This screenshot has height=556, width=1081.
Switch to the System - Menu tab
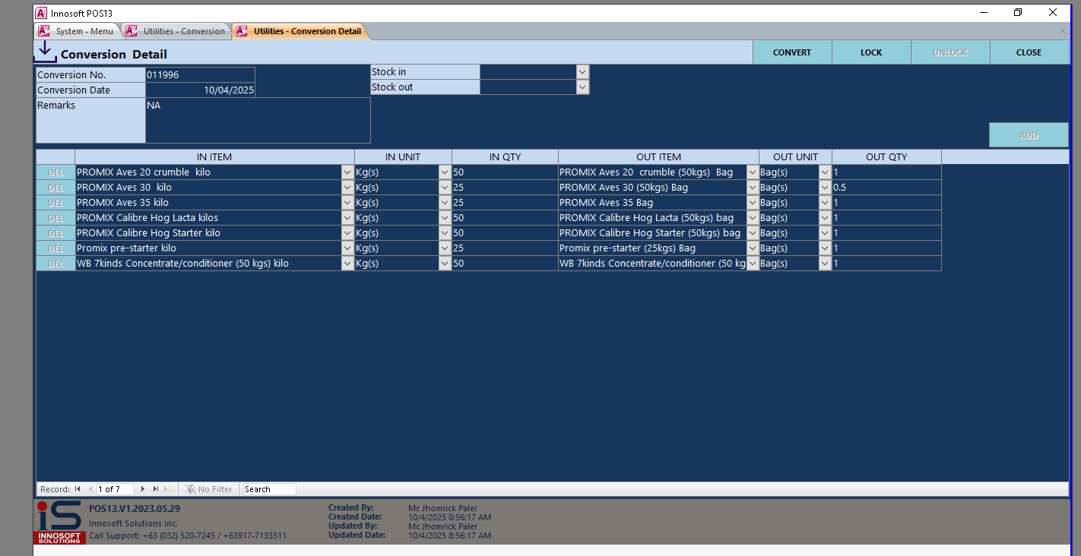coord(78,31)
